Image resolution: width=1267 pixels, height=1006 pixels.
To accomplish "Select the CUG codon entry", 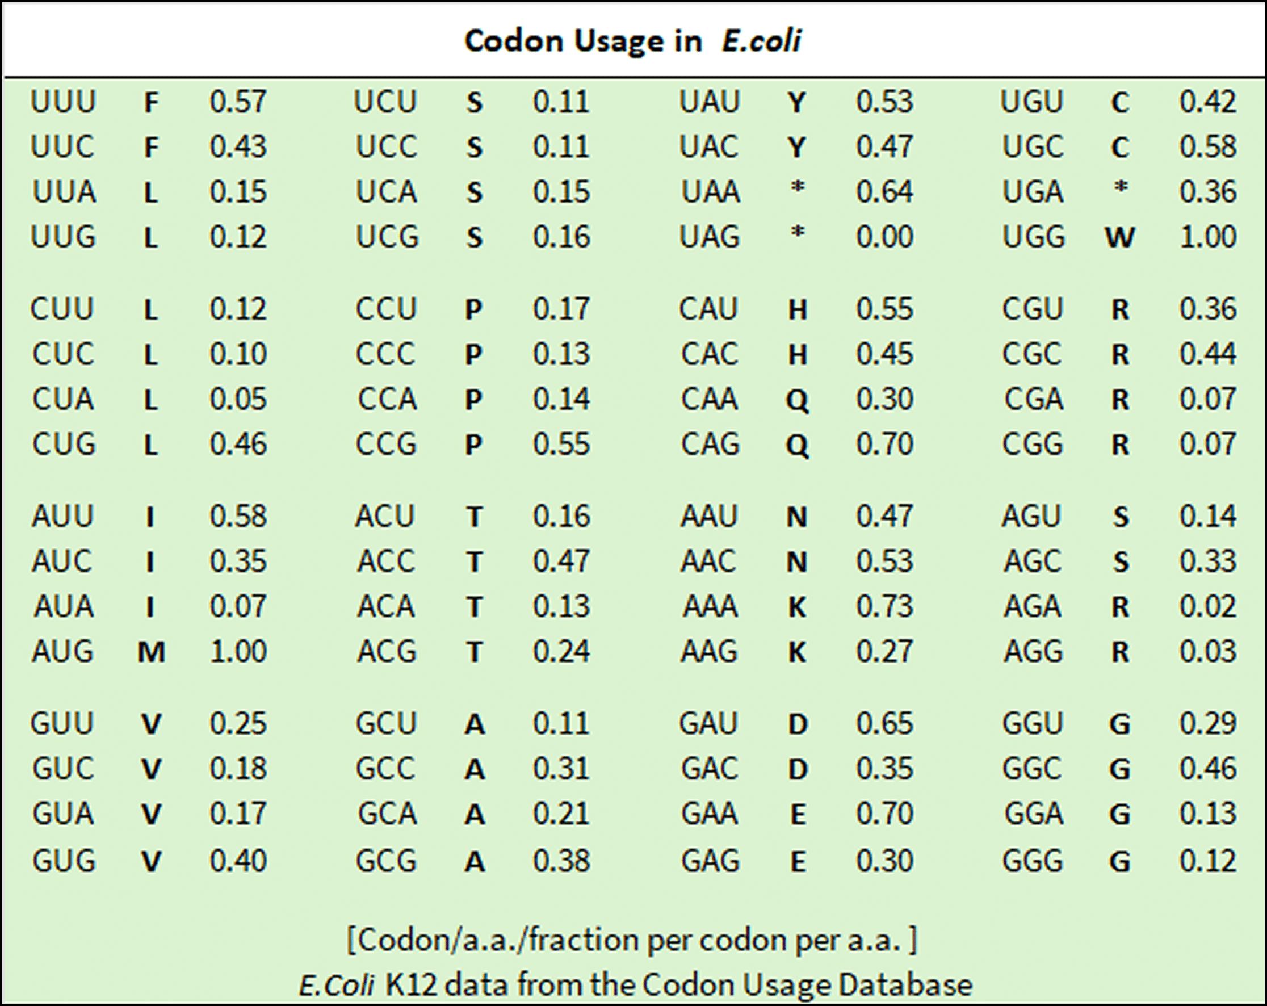I will click(64, 445).
